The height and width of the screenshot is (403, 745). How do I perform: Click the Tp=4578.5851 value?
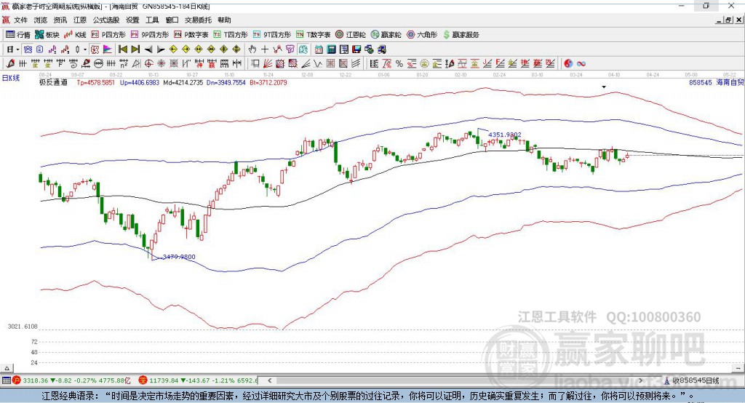click(96, 82)
